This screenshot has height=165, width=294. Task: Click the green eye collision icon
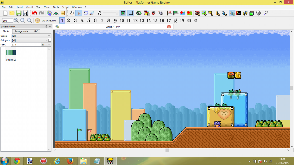pyautogui.click(x=139, y=13)
